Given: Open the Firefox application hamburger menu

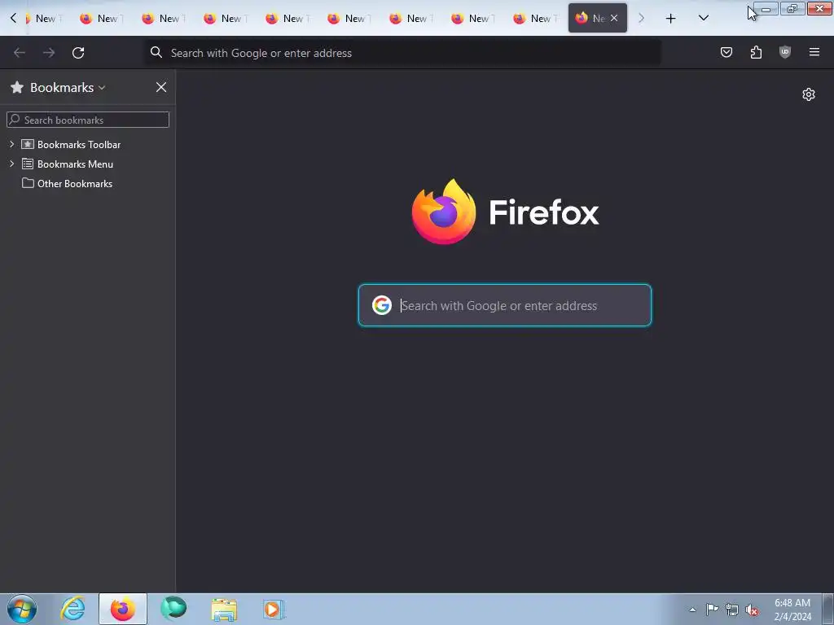Looking at the screenshot, I should (x=814, y=52).
